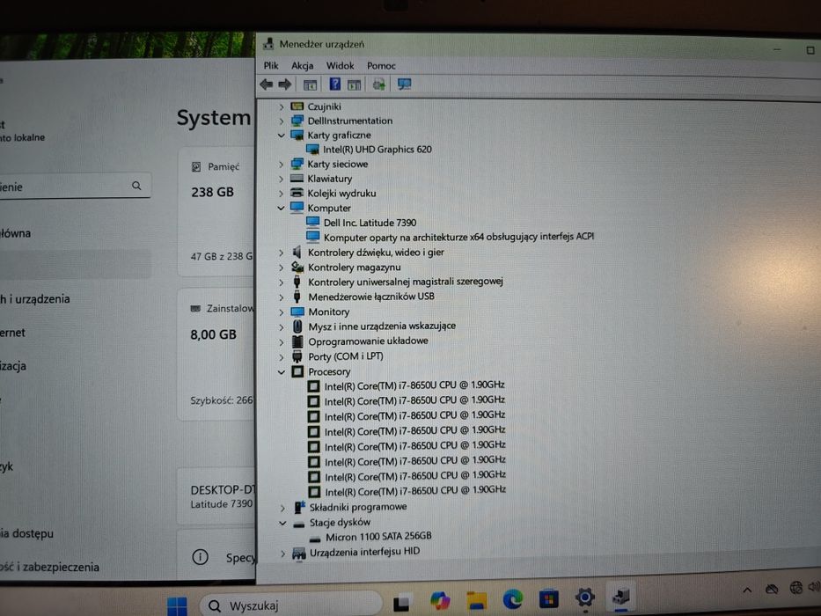Click the Back arrow in Device Manager toolbar
This screenshot has height=616, width=821.
[266, 84]
